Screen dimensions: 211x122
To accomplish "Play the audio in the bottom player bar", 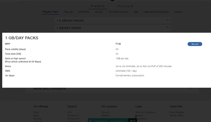I will coord(91,121).
